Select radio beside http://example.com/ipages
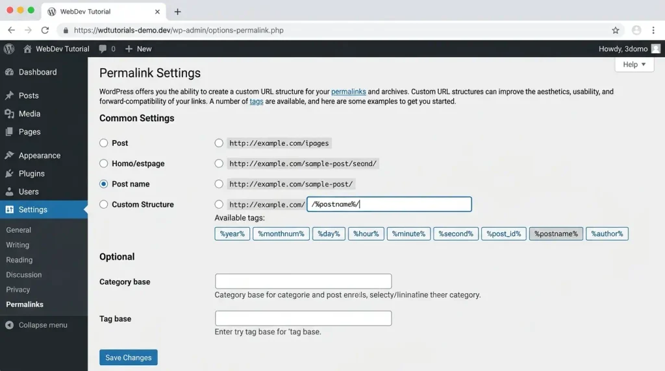Screen dimensions: 665x371 click(219, 143)
